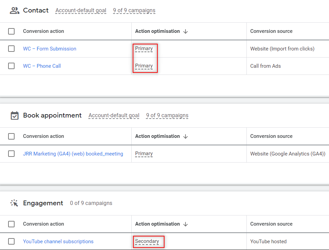Select the booked_meeting row checkbox

(12, 154)
